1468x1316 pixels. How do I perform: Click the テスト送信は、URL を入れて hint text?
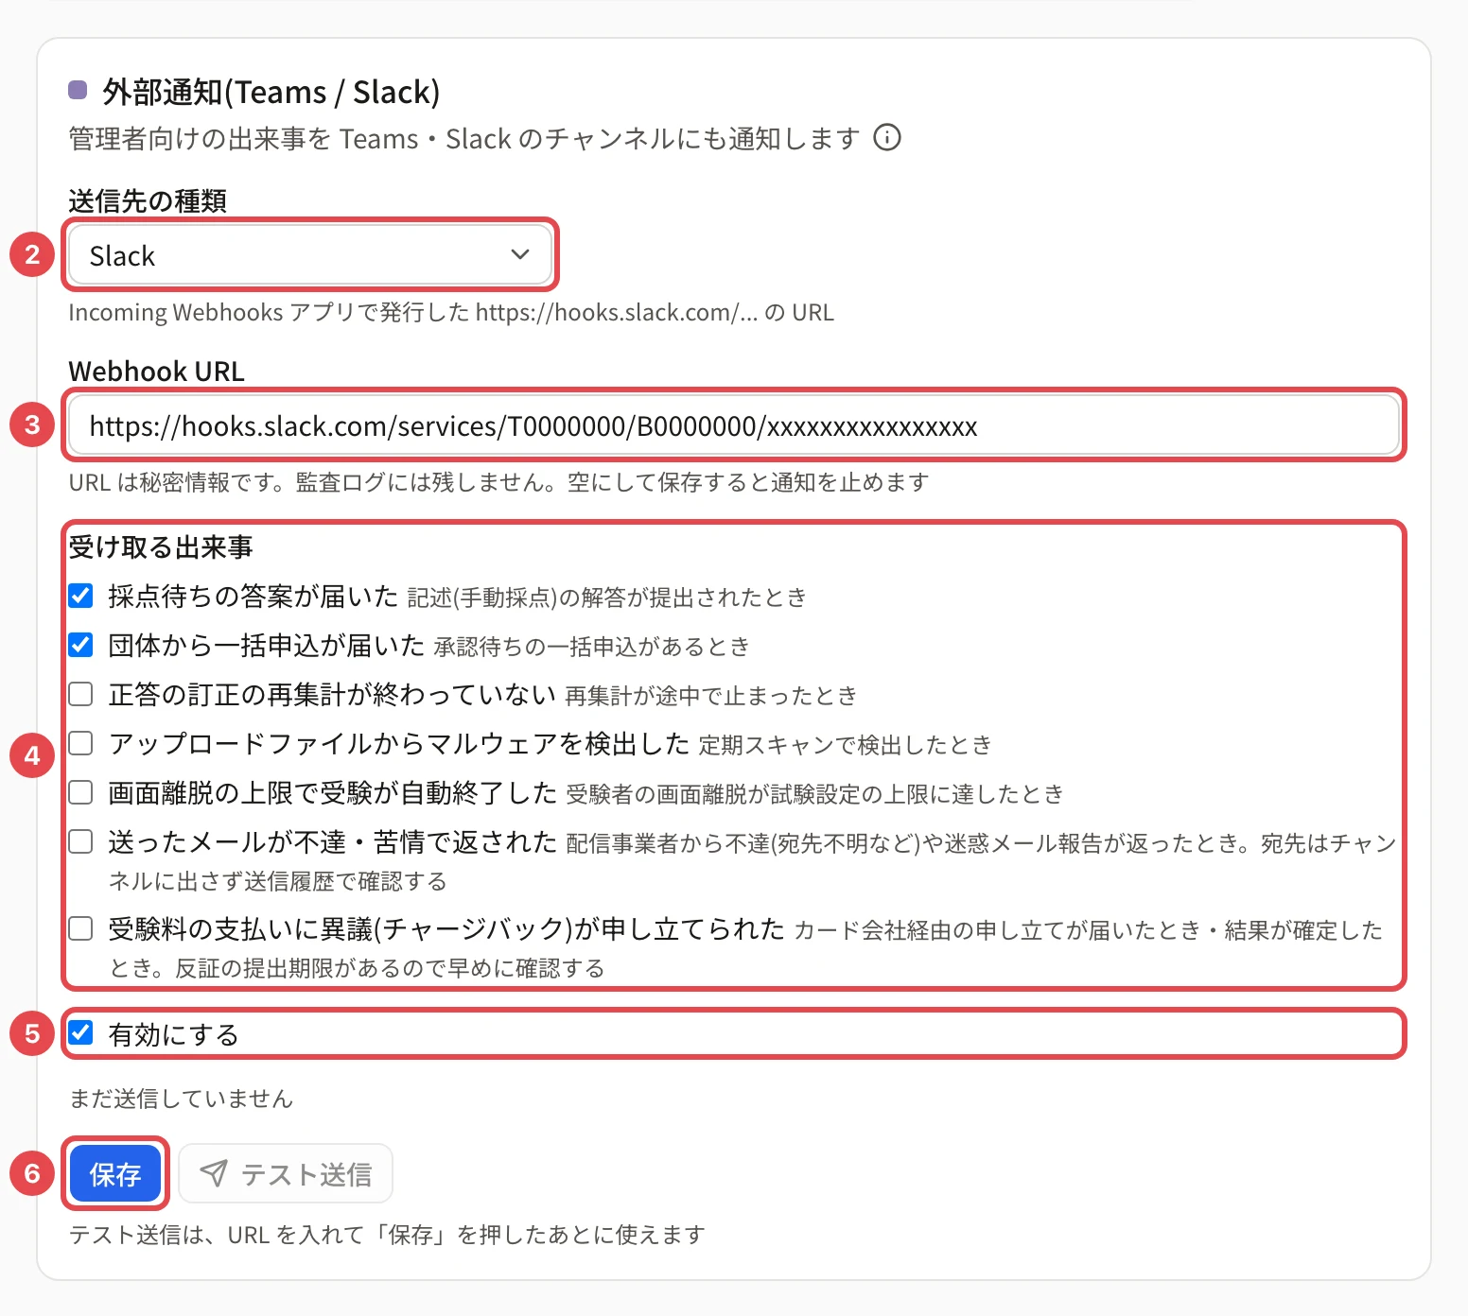pos(387,1235)
